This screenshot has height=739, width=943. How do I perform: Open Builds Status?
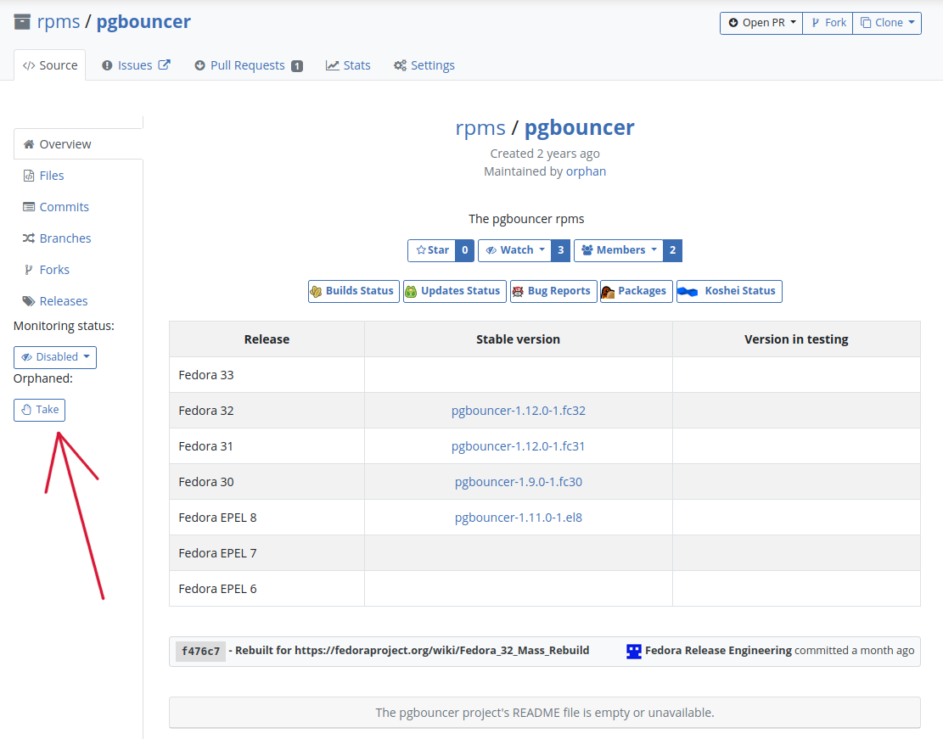coord(354,291)
